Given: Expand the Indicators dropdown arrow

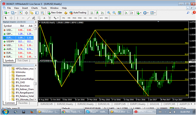Looking at the screenshot, I should [141, 13].
